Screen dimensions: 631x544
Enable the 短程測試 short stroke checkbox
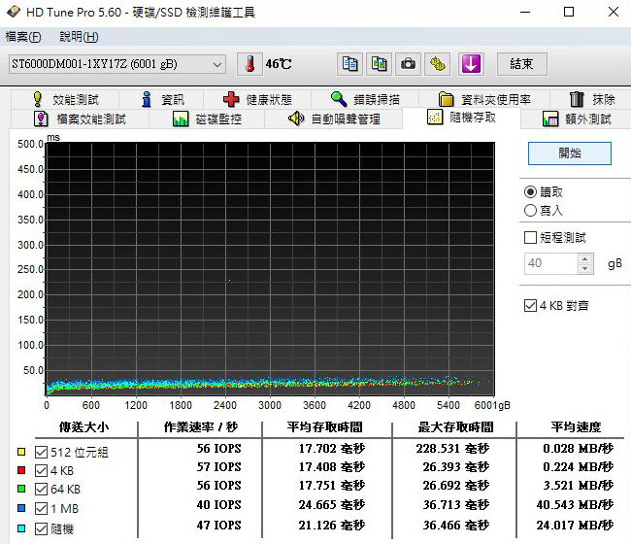click(x=530, y=237)
